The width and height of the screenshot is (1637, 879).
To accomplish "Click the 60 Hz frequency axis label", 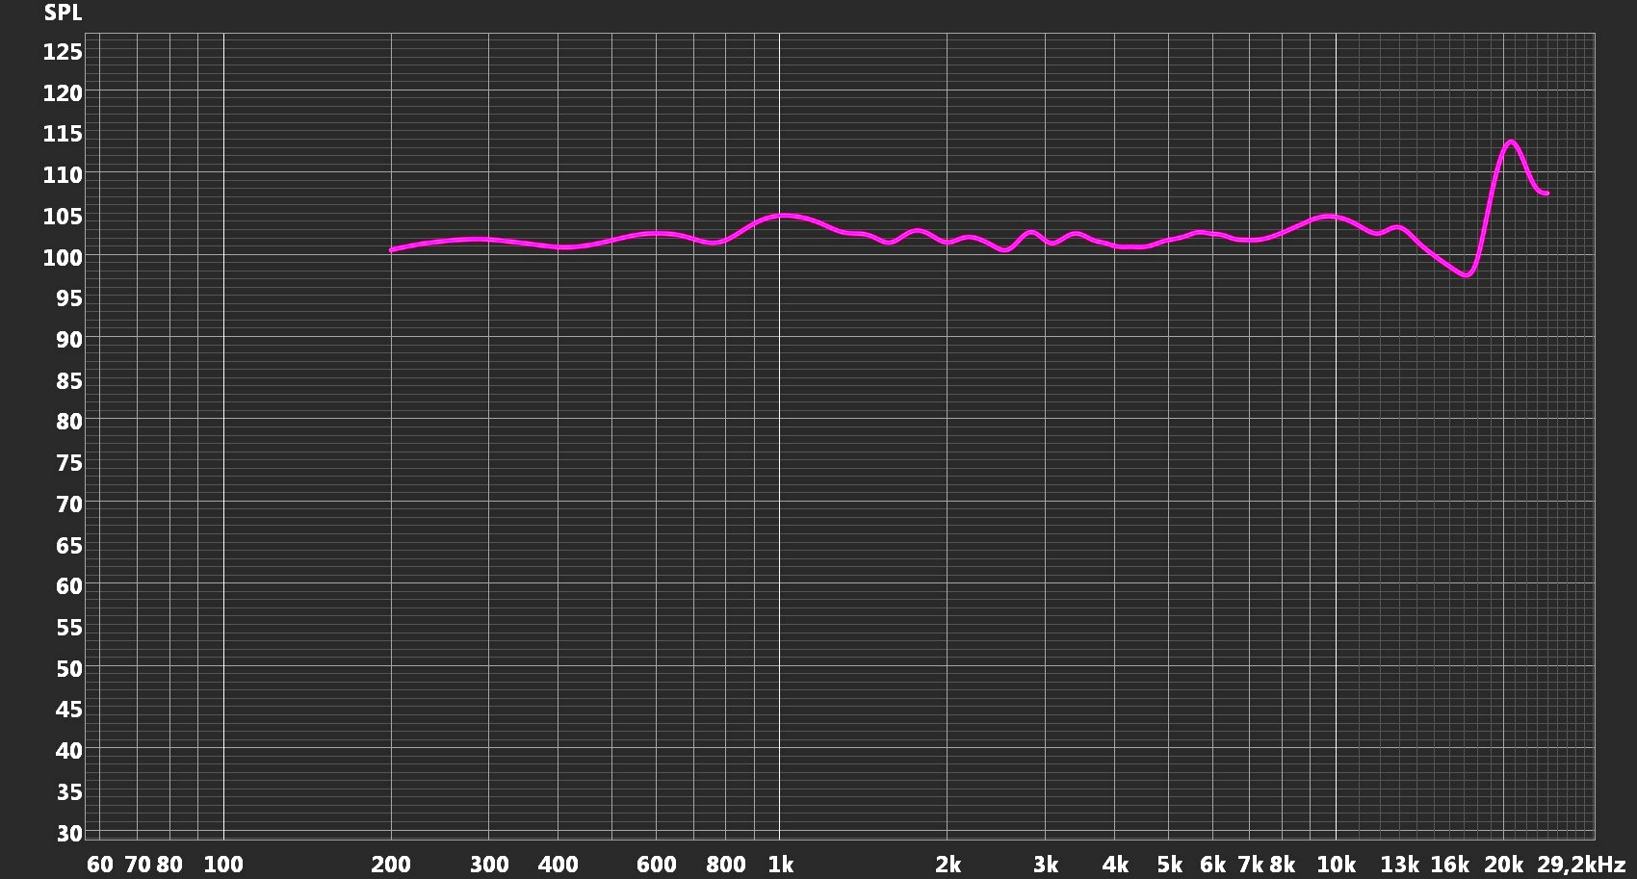I will (99, 865).
